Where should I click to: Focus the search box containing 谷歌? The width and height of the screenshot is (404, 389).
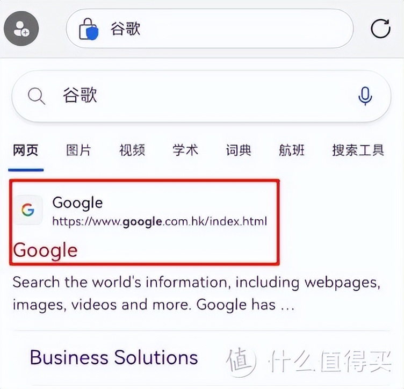click(201, 96)
